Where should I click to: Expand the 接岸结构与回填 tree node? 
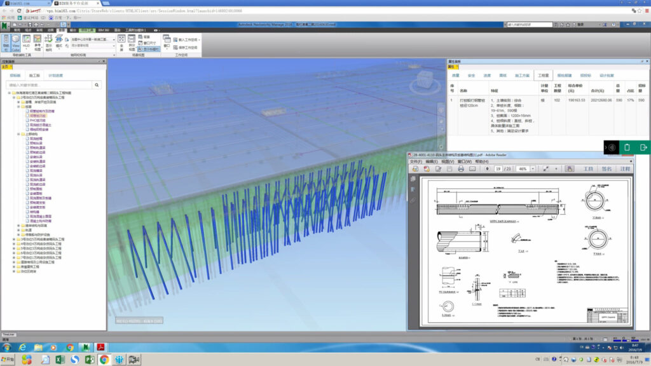19,225
